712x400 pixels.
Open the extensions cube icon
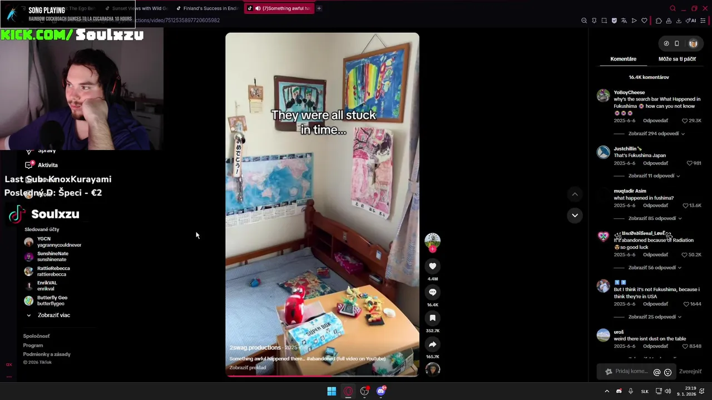(659, 21)
